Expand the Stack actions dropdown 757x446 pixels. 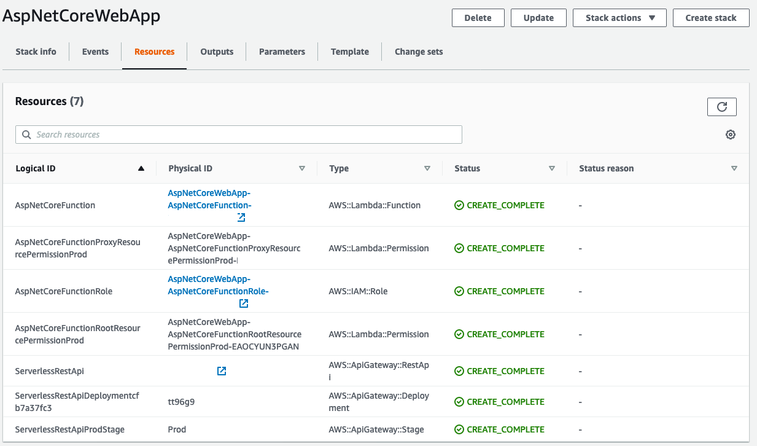[619, 18]
